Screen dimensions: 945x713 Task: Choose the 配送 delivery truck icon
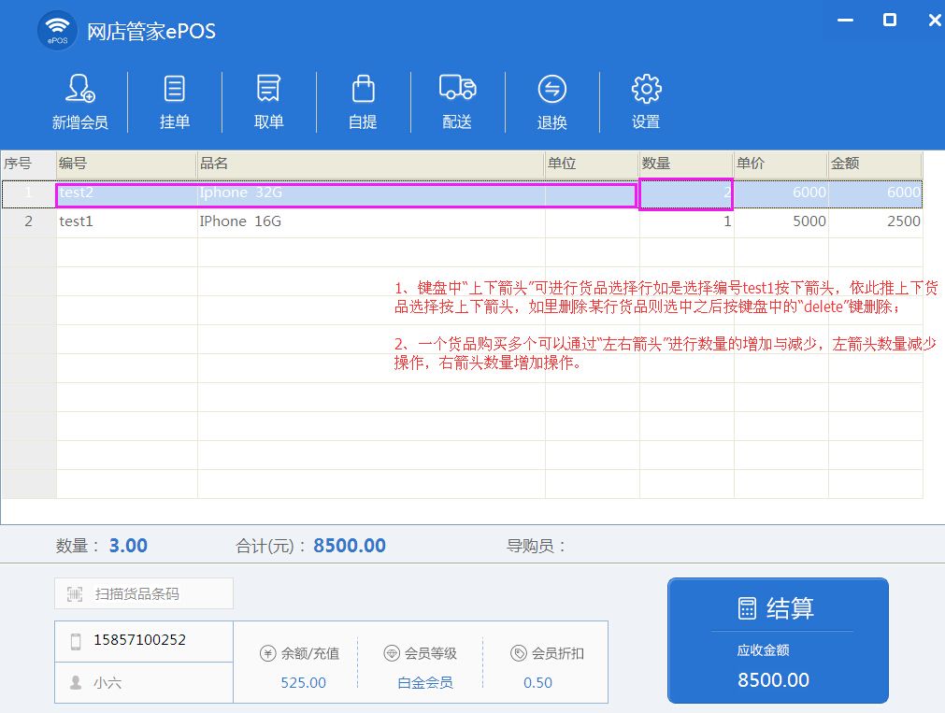[x=457, y=90]
